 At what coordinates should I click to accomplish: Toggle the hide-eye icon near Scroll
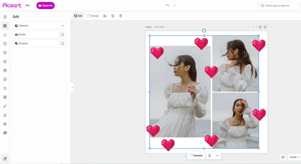[x=283, y=157]
